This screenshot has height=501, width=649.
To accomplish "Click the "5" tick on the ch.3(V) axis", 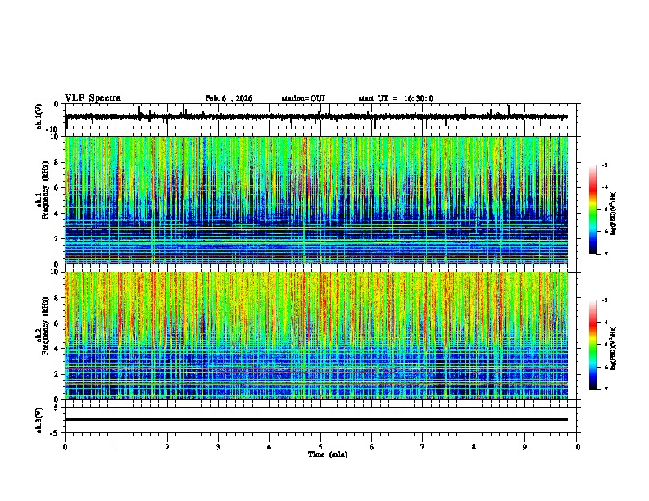I will (x=57, y=408).
